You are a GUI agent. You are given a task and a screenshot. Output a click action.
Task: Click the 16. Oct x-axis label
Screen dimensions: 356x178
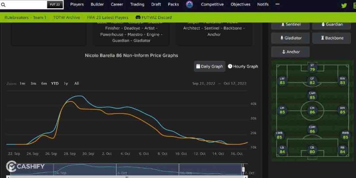[x=236, y=154]
